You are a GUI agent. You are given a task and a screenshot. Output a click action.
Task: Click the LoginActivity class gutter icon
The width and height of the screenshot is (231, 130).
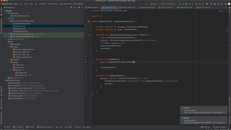tap(88, 22)
